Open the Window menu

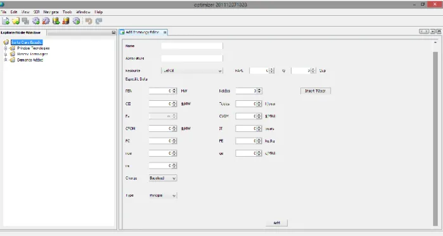[x=83, y=12]
